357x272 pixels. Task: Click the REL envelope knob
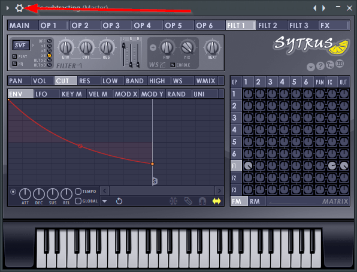[66, 194]
